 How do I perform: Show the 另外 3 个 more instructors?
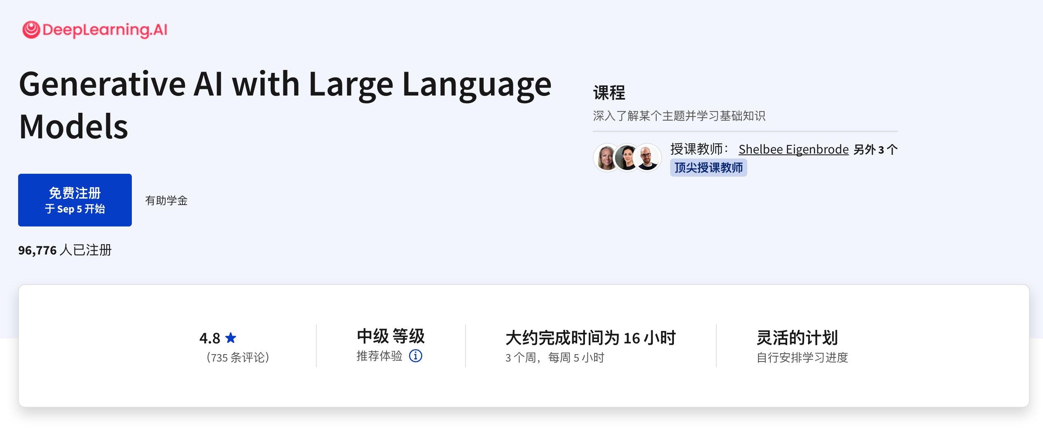pos(875,149)
